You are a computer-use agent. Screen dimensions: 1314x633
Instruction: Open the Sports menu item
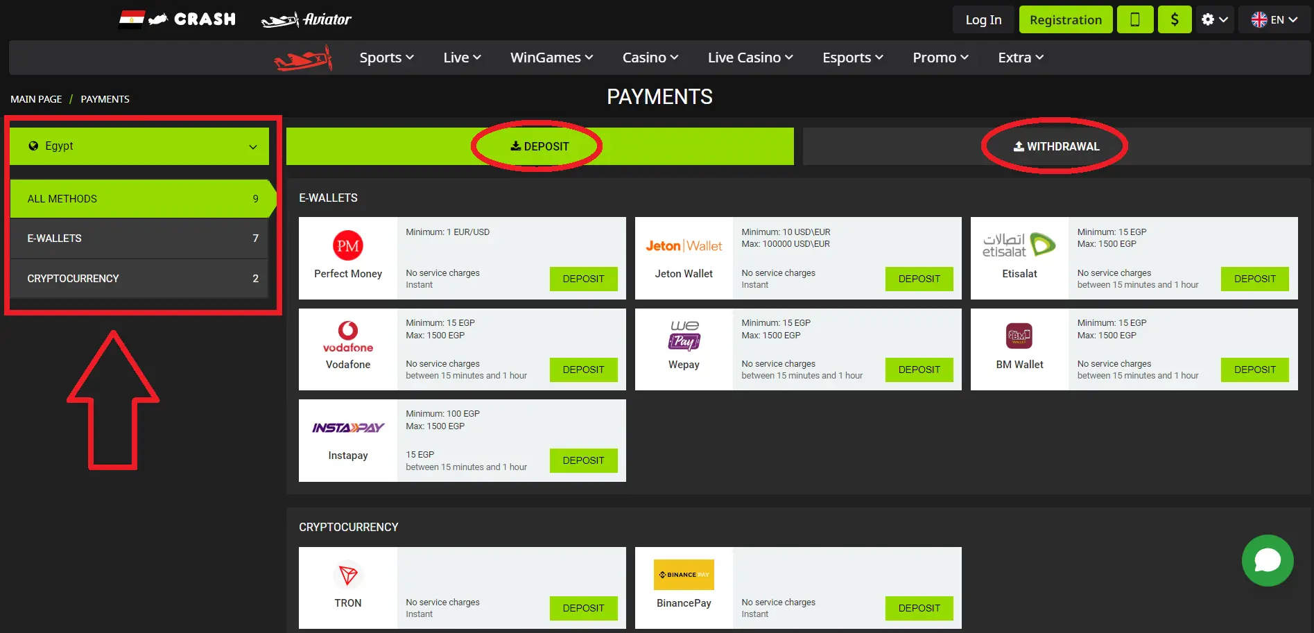386,58
